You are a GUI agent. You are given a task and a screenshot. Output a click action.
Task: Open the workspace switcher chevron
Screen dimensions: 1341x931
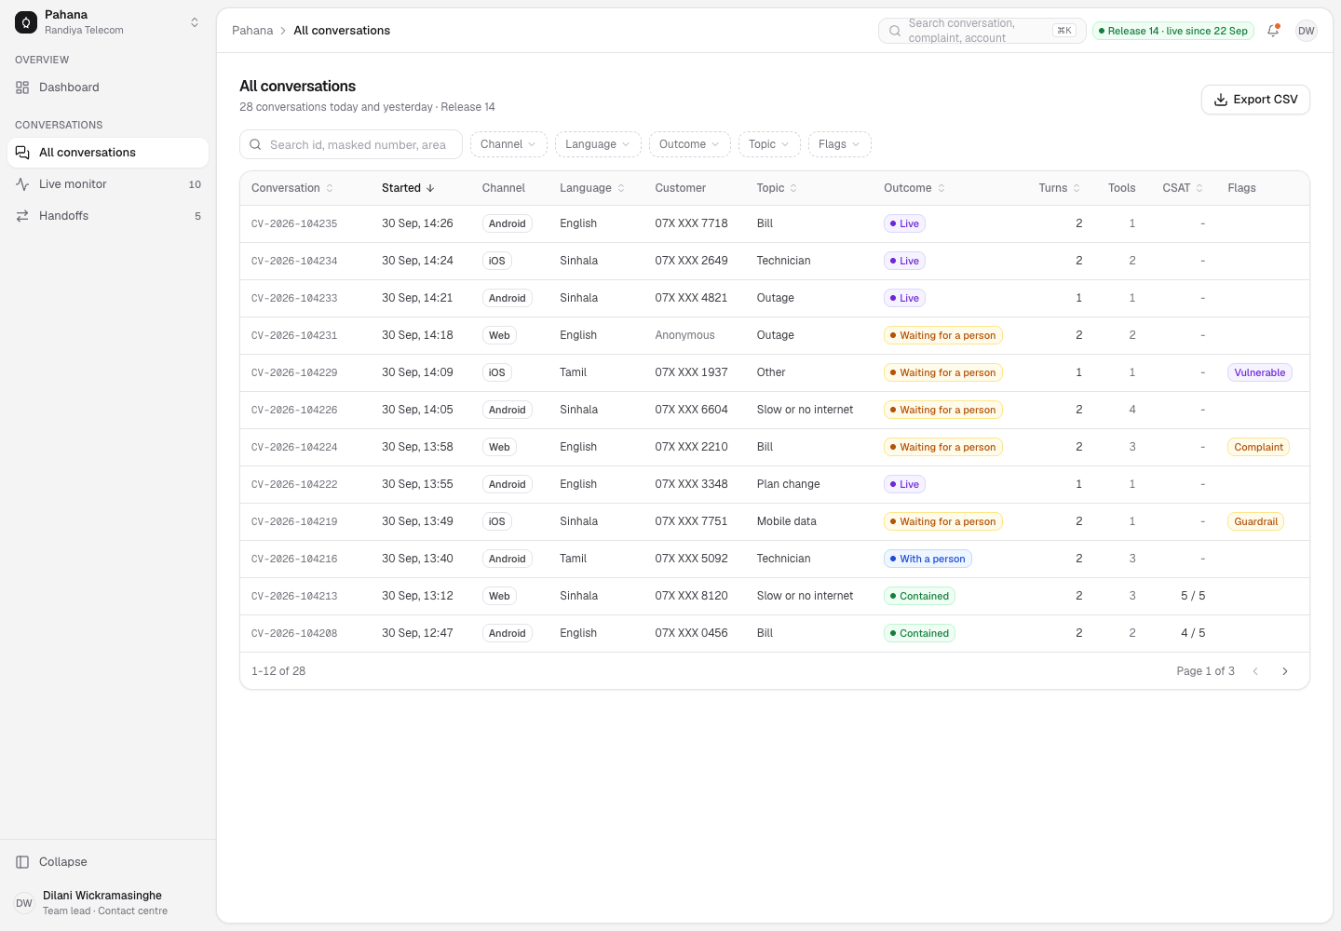[195, 22]
